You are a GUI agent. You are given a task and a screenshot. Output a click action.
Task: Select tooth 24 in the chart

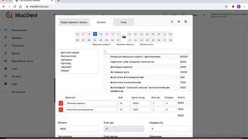(x=147, y=34)
